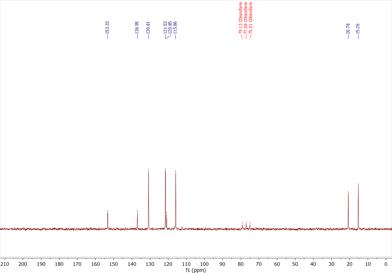Click the f1 (ppm) axis label
The height and width of the screenshot is (273, 392).
(196, 270)
